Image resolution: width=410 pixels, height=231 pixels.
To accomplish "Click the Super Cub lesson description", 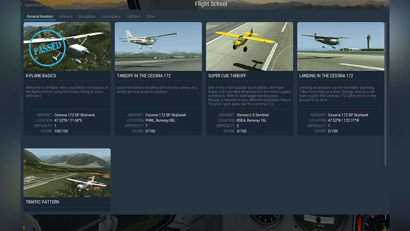I will tap(249, 96).
